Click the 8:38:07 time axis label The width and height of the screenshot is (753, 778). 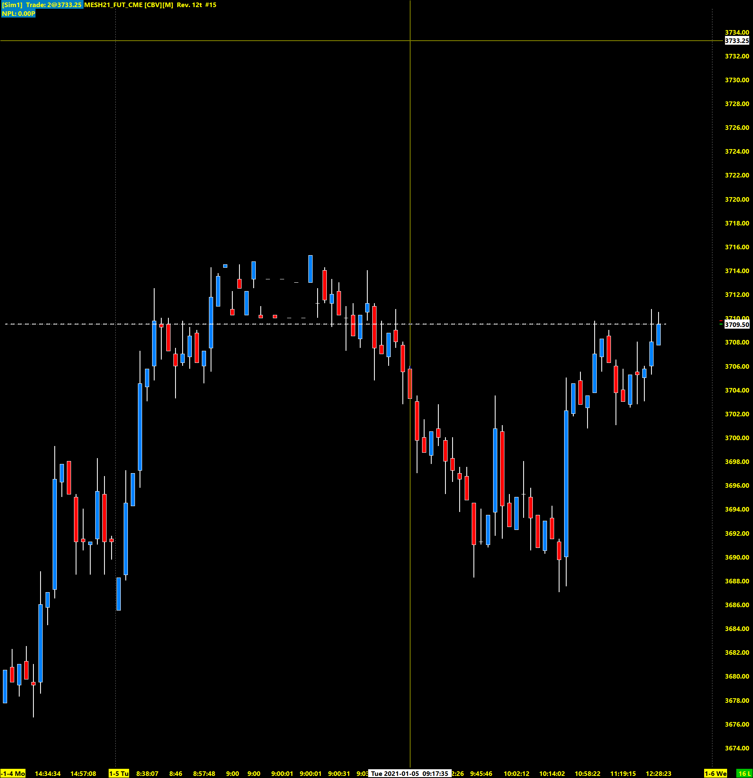[x=147, y=773]
